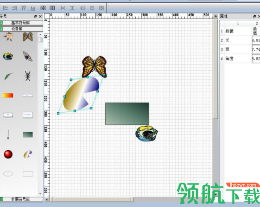Viewport: 260px width, 207px height.
Task: Click the green toggle icon beside 设备库
Action: tap(1, 29)
